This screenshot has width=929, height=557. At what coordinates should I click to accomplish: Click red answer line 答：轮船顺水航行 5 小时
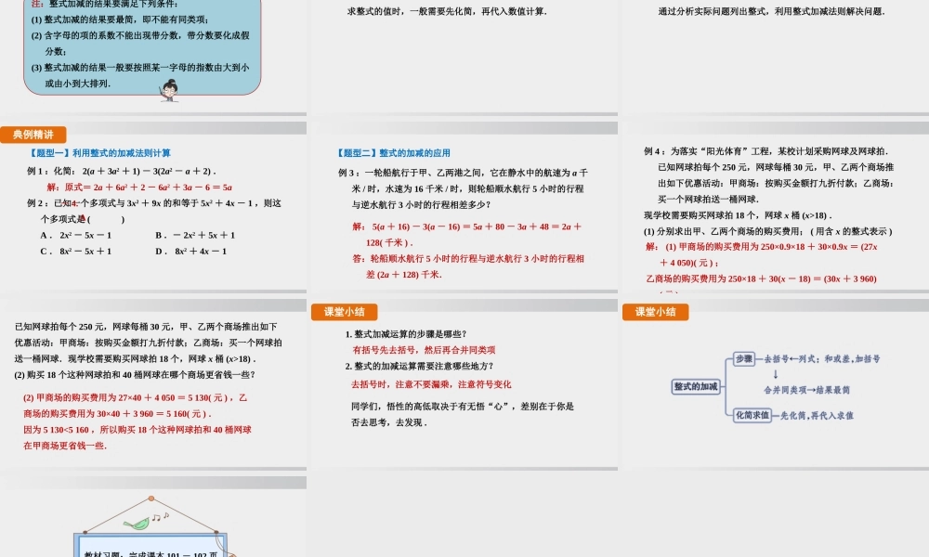468,266
